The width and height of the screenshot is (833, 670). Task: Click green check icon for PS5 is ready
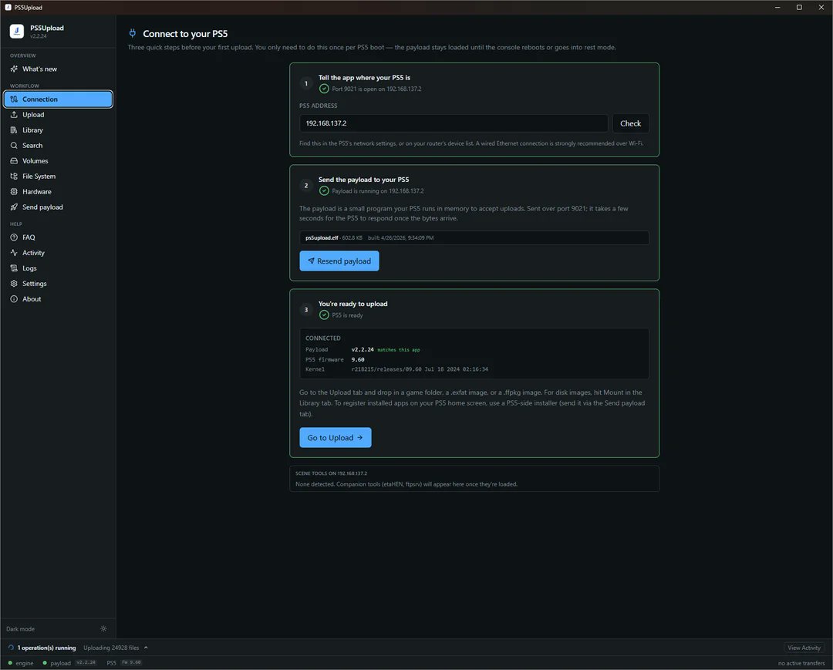pos(324,315)
